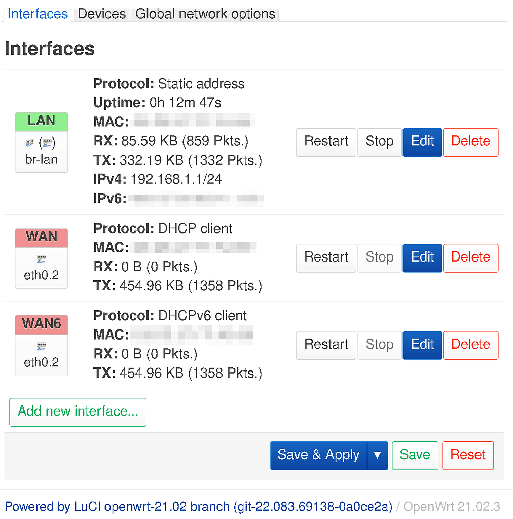Stop the LAN interface
This screenshot has width=513, height=519.
[x=379, y=142]
